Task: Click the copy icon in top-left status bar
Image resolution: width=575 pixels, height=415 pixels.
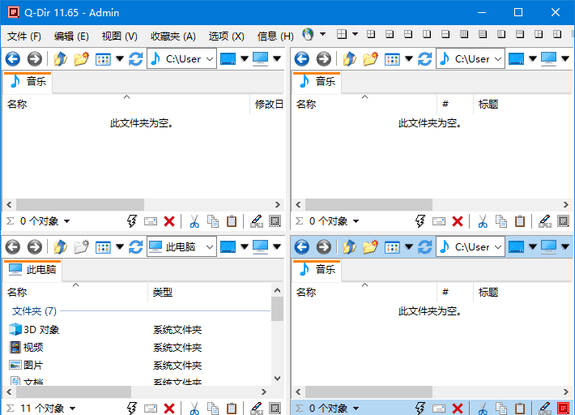Action: point(213,221)
